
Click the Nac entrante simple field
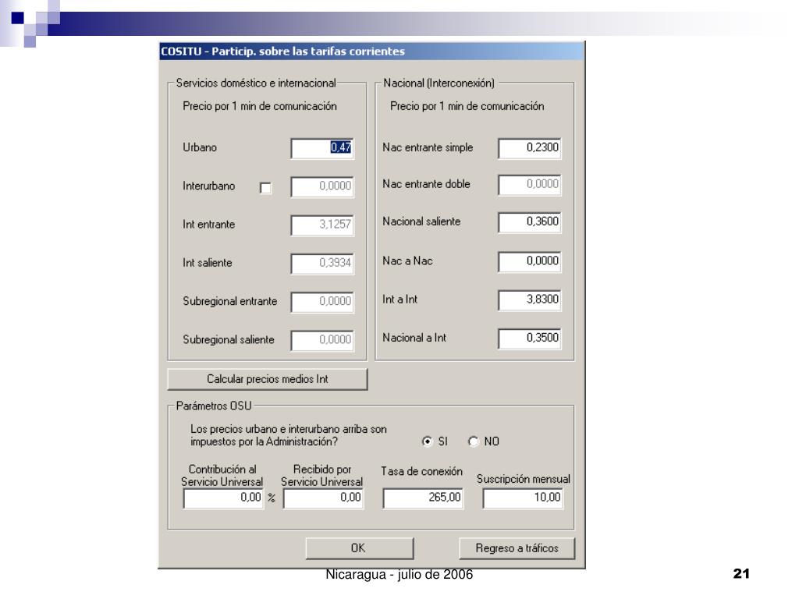coord(530,148)
